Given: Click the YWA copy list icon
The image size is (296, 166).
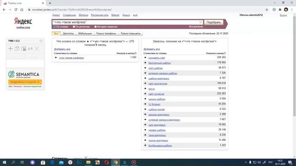Looking at the screenshot, I should (17, 48).
